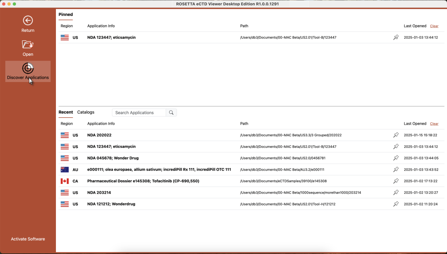
Task: Click the search magnifier icon
Action: 171,113
